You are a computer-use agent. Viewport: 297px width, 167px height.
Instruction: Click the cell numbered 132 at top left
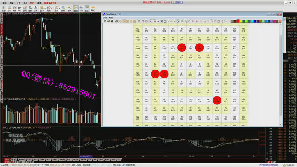(x=138, y=30)
